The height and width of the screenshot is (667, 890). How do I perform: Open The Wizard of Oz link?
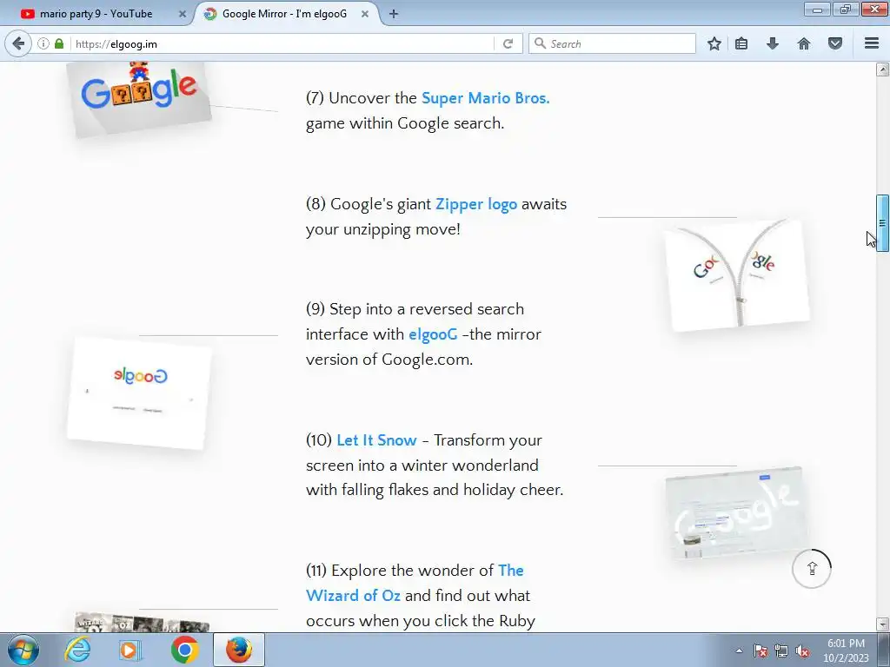click(415, 583)
